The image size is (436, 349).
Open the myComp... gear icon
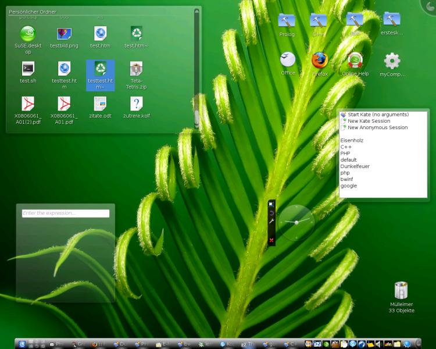coord(392,60)
